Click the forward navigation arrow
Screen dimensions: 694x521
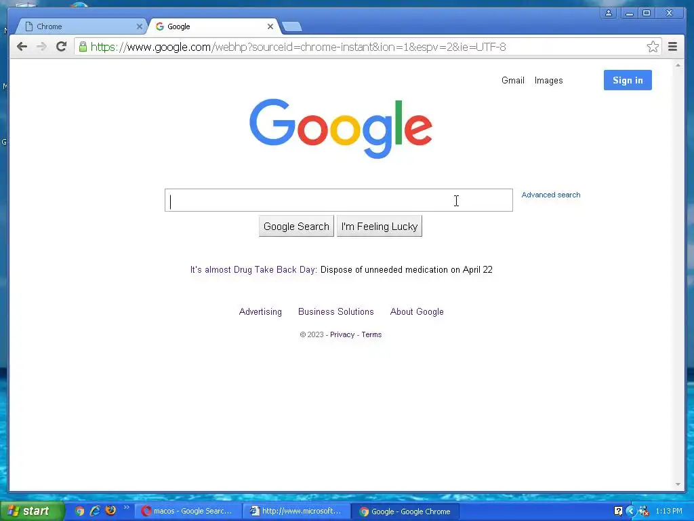pos(41,47)
